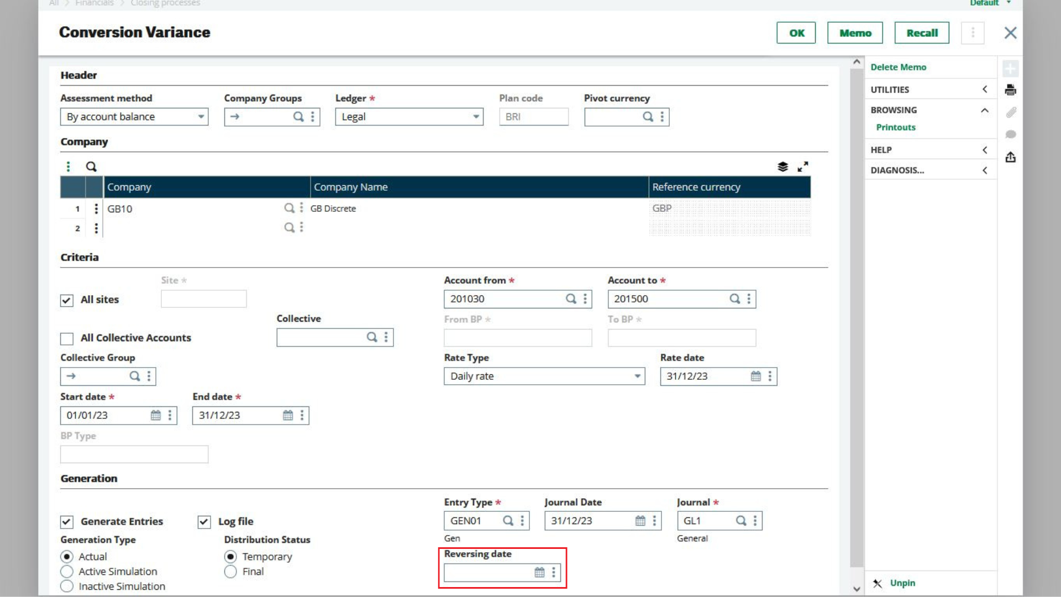The width and height of the screenshot is (1061, 597).
Task: Open the print icon in the right sidebar
Action: point(1011,90)
